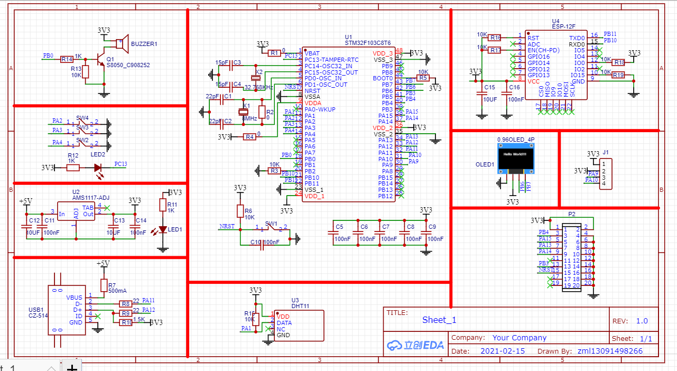The height and width of the screenshot is (371, 677).
Task: Click the Your Company text field
Action: tap(519, 338)
